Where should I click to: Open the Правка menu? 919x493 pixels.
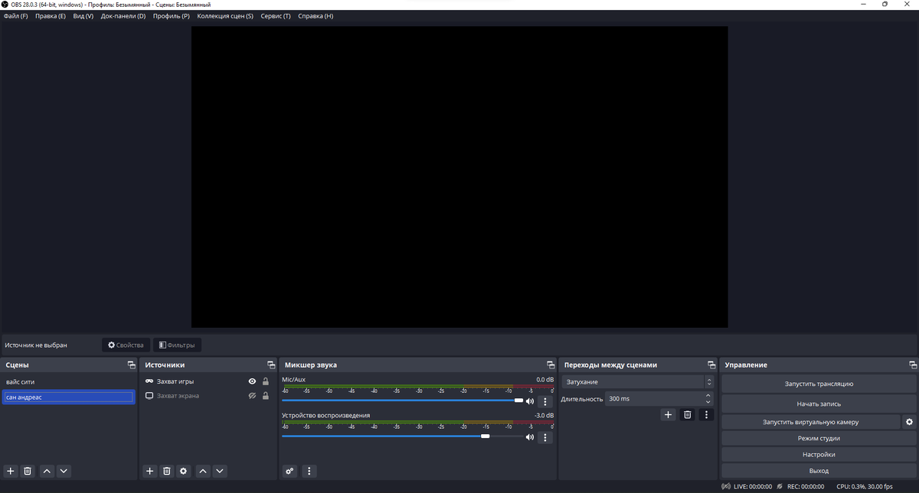click(x=51, y=16)
